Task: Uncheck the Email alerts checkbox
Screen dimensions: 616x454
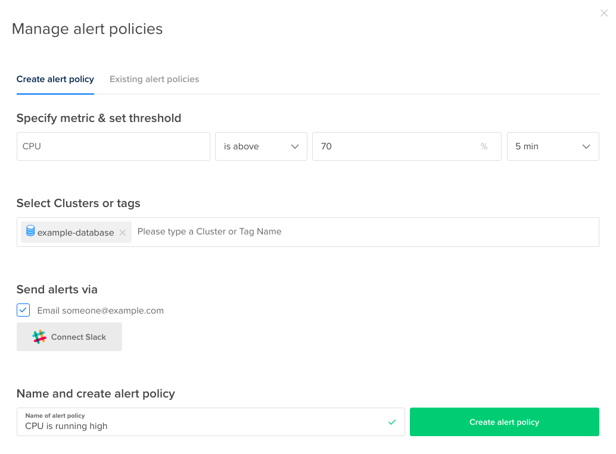Action: (x=23, y=310)
